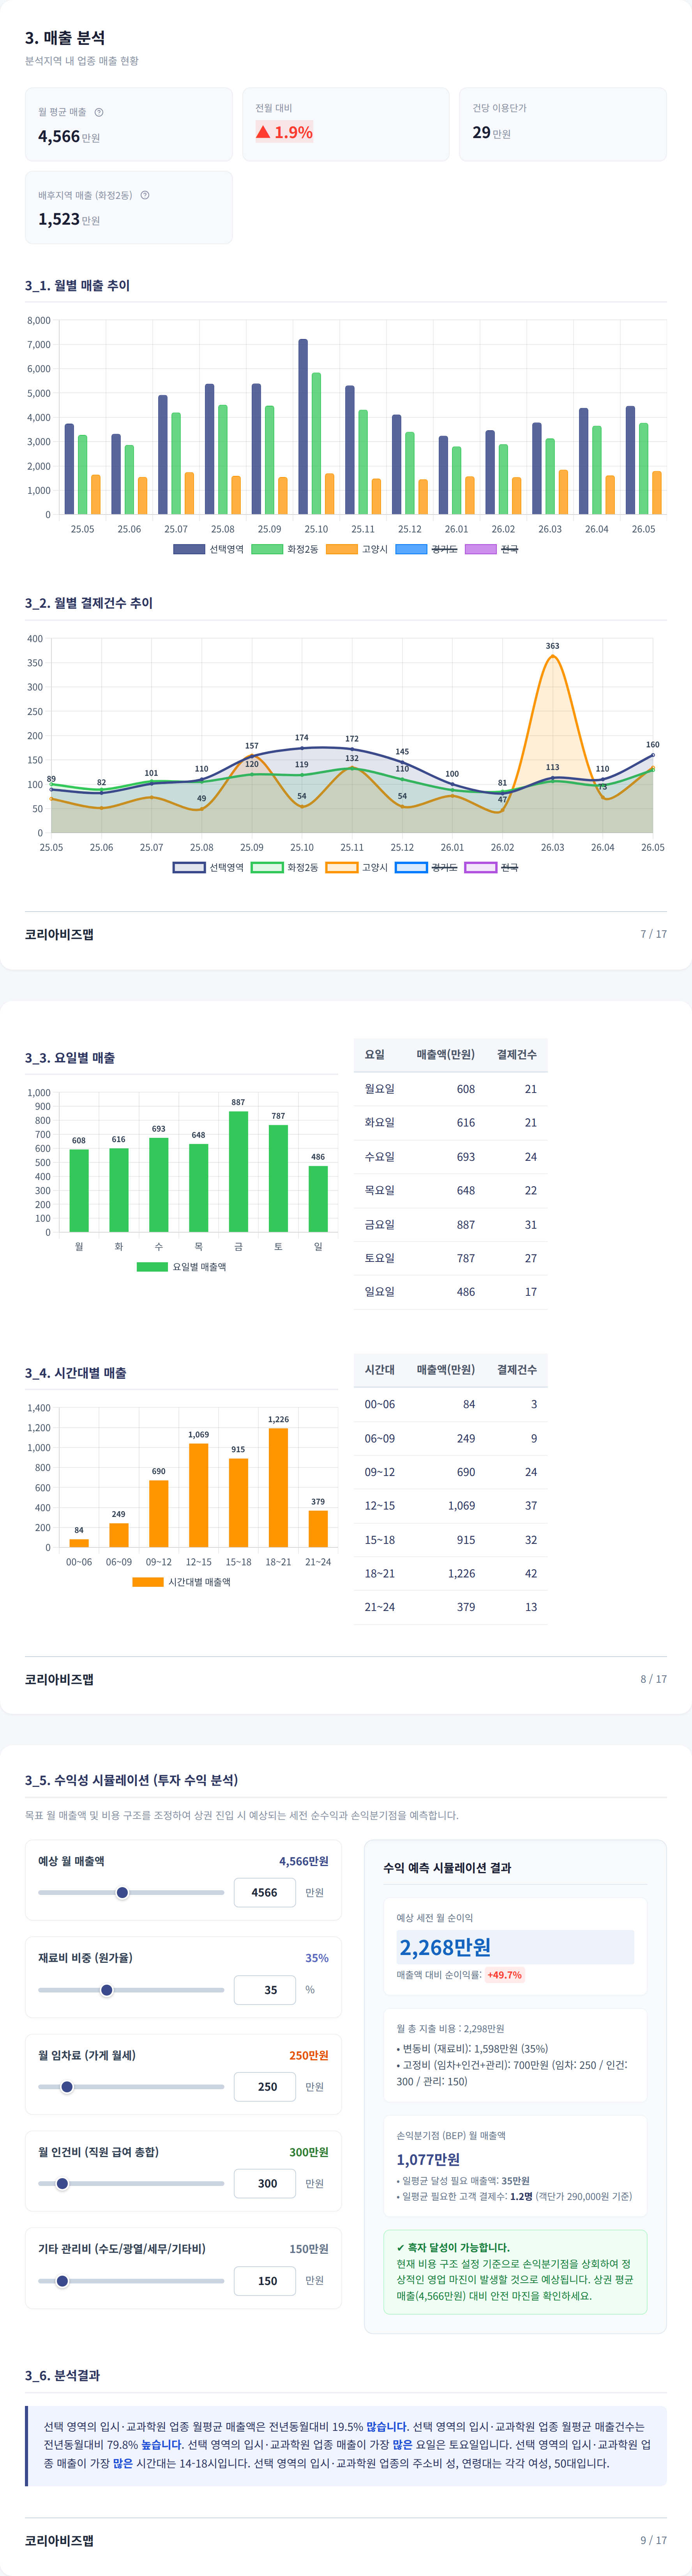Image resolution: width=692 pixels, height=2576 pixels.
Task: Select the 06~09 row in time-slot table
Action: pyautogui.click(x=450, y=1438)
